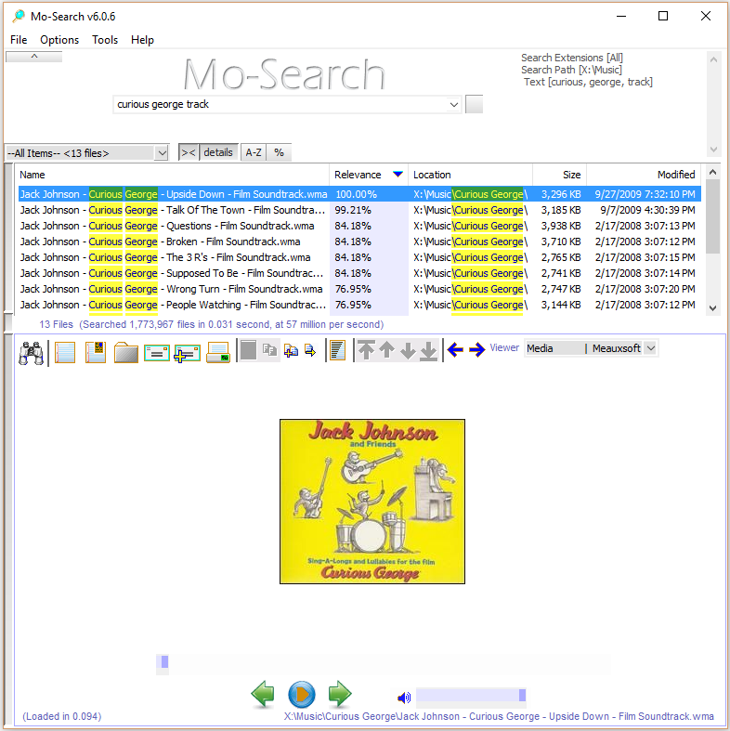The image size is (730, 731).
Task: Open the Viewer Media dropdown
Action: [x=651, y=348]
